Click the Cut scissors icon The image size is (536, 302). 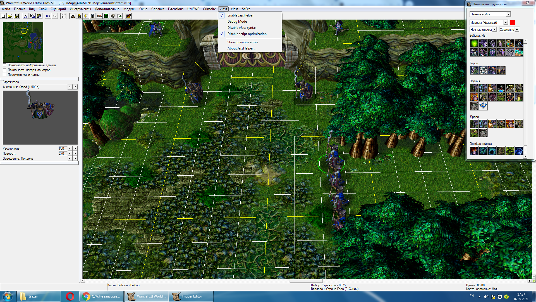click(x=25, y=16)
